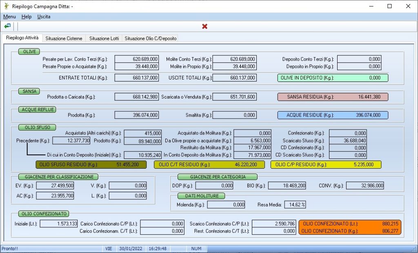
Task: Click the Resa Media percentage field
Action: click(295, 205)
